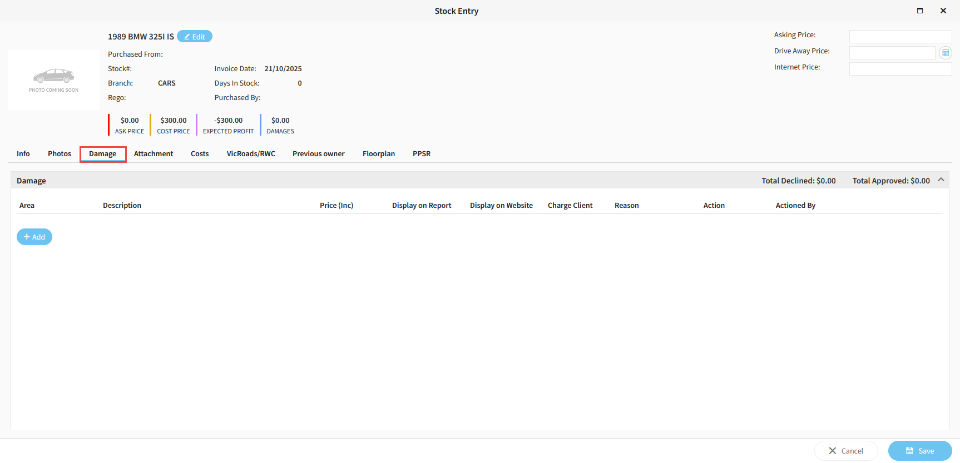Click the Display on Report column header
Screen dimensions: 960x463
click(422, 206)
